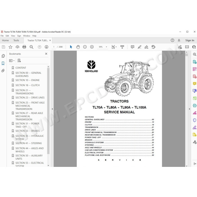Click the star bookmark icon in toolbar
Image resolution: width=197 pixels, height=197 pixels.
click(10, 47)
